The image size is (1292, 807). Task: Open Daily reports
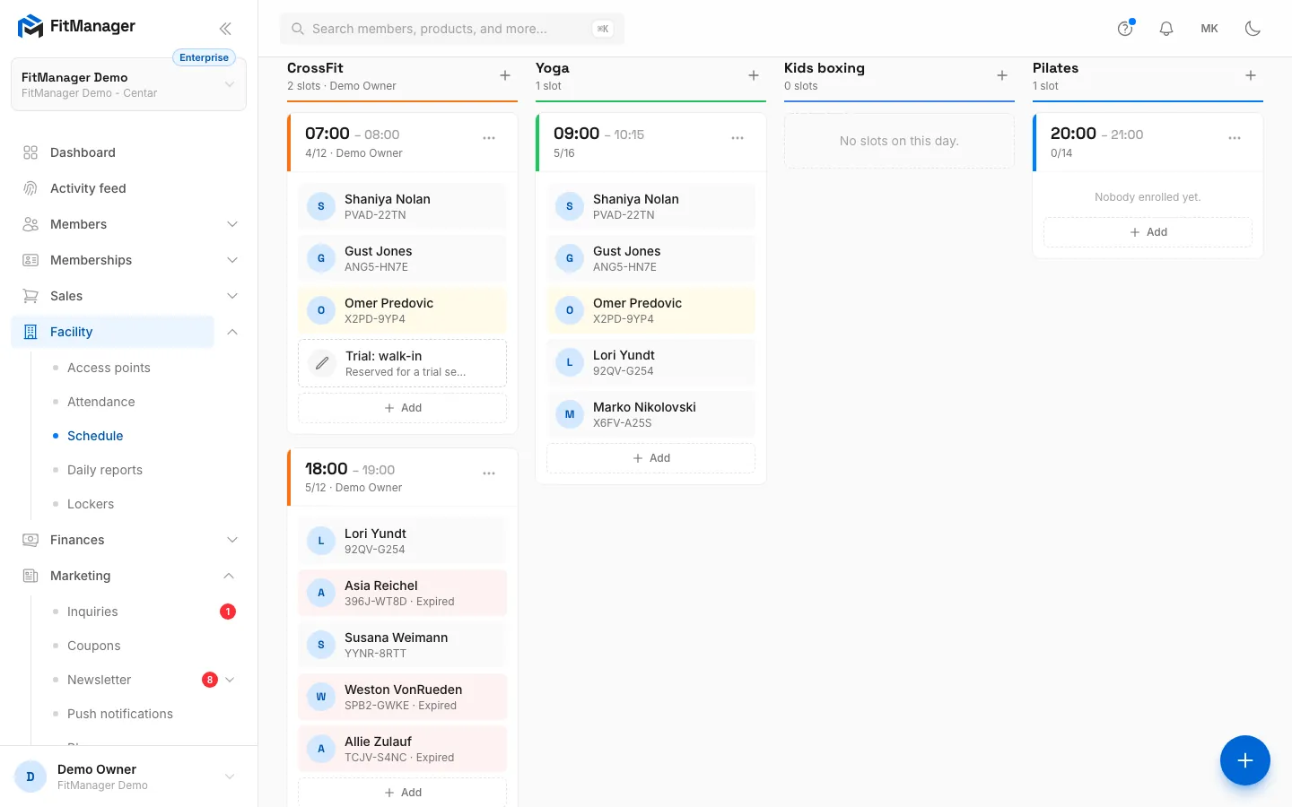click(105, 470)
